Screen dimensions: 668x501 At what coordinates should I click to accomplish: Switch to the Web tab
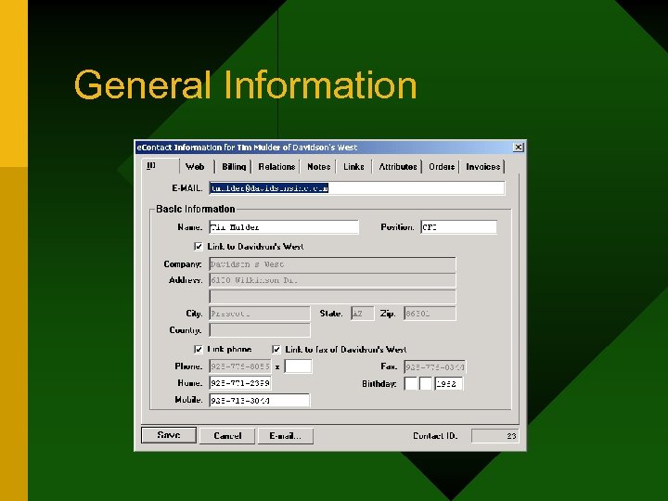point(195,167)
